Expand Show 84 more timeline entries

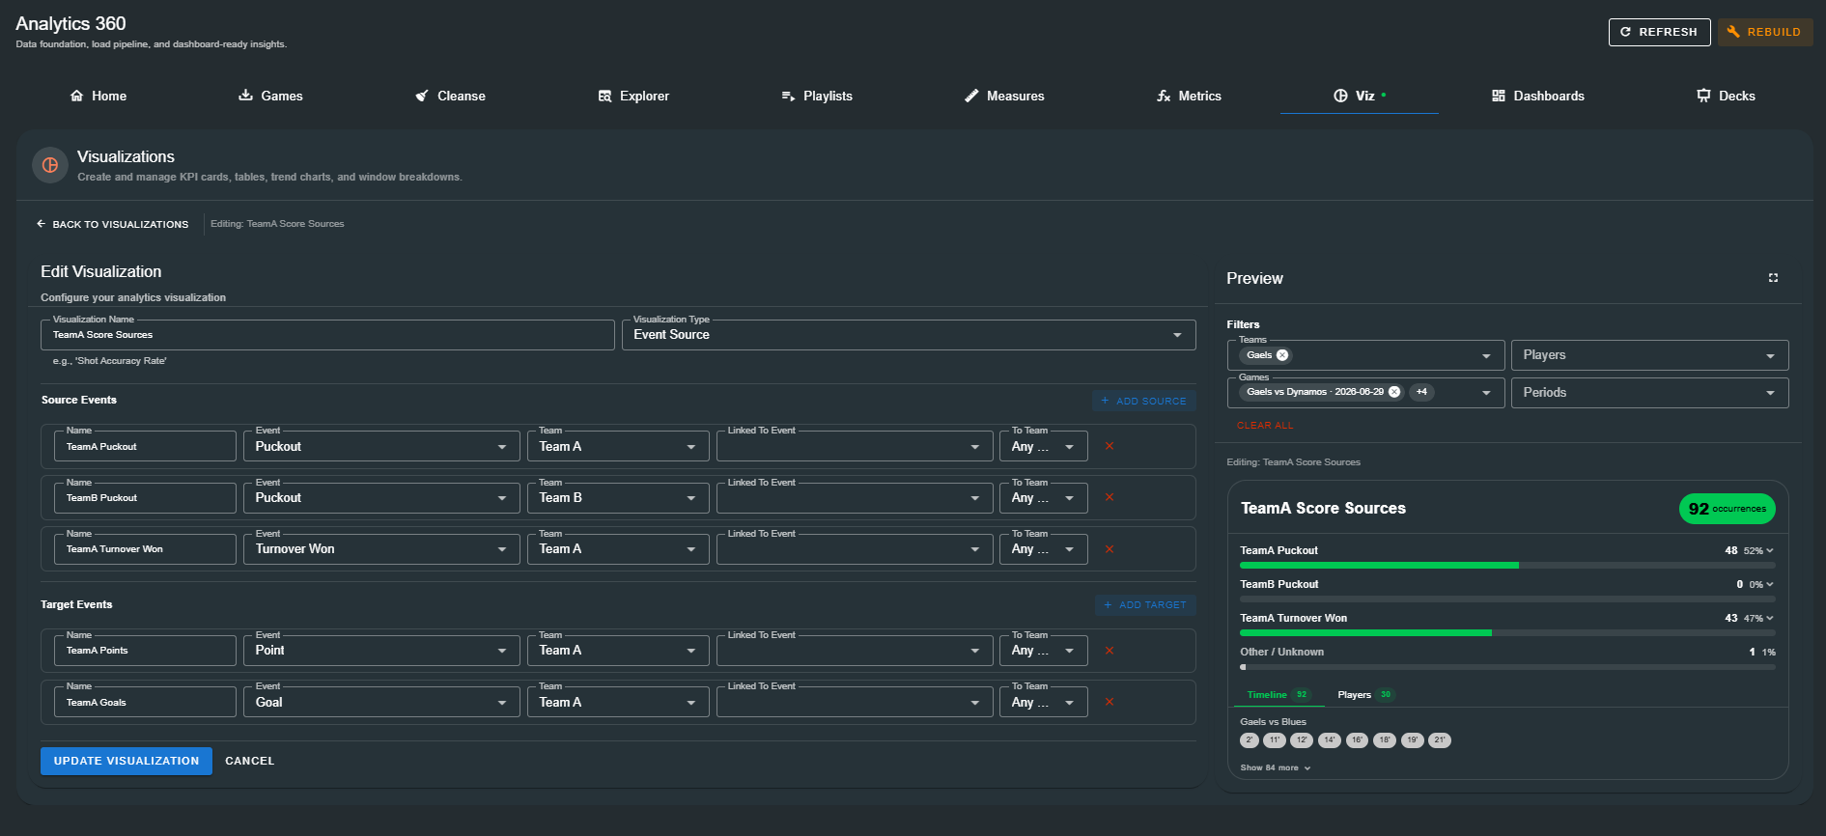1276,768
